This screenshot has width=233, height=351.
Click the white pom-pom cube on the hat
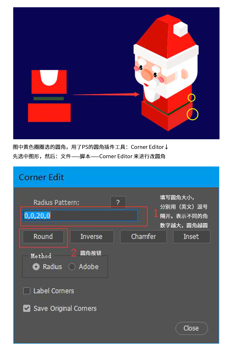180,29
